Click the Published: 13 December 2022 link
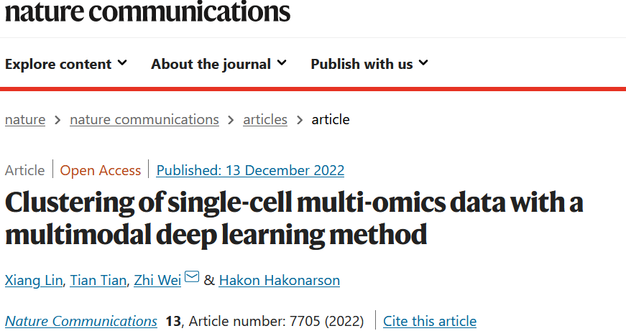The image size is (626, 331). (x=250, y=171)
